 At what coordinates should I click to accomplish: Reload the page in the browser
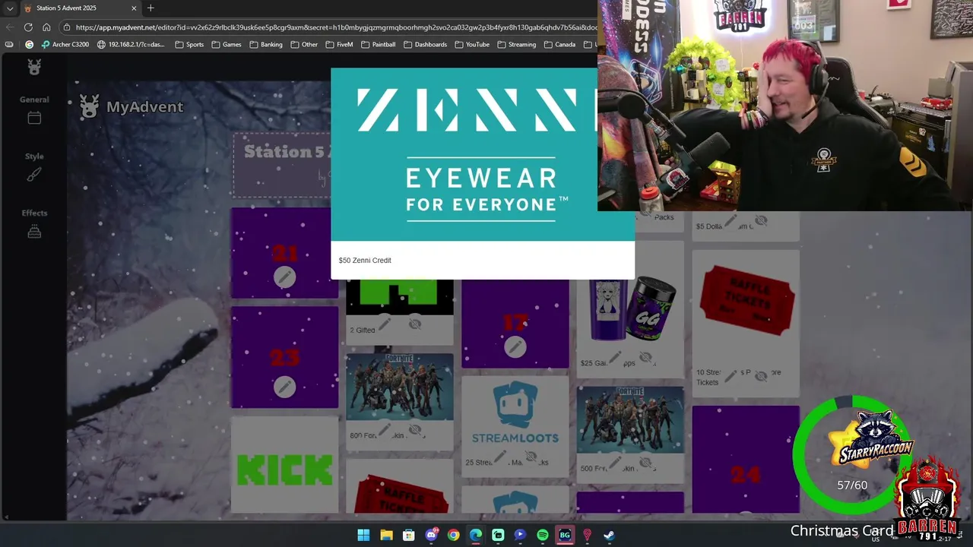(x=28, y=27)
